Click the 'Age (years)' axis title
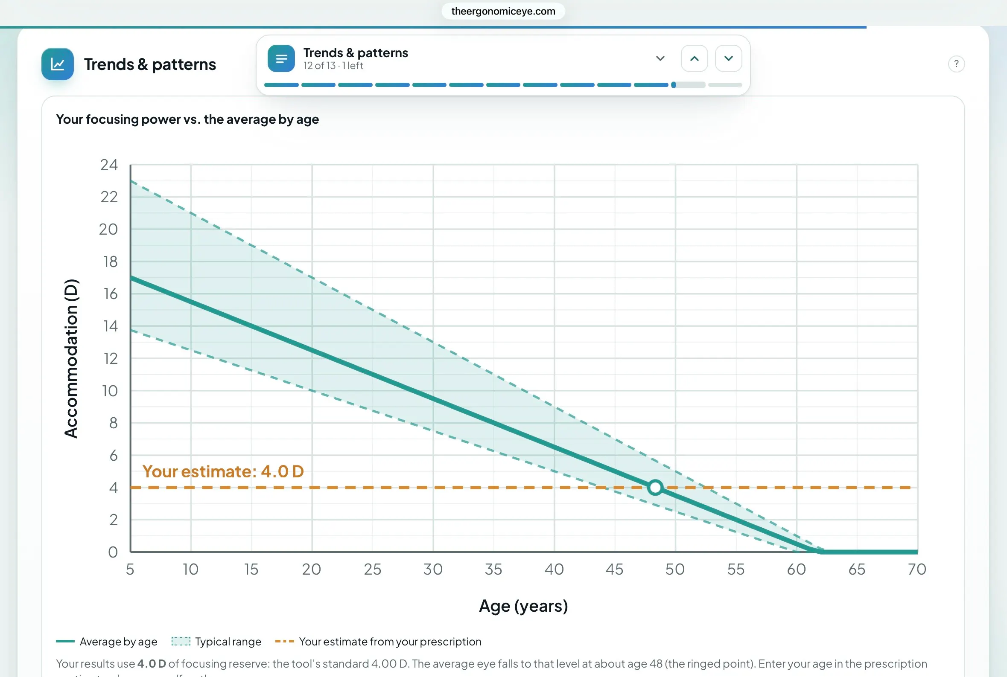 click(524, 606)
